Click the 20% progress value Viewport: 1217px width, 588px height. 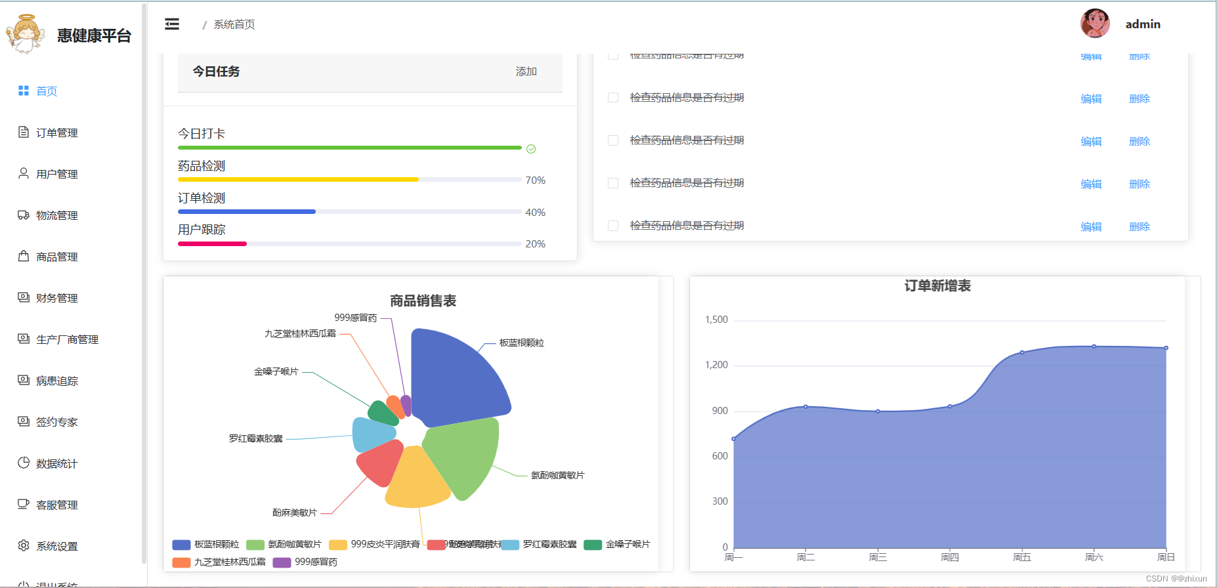pos(536,244)
